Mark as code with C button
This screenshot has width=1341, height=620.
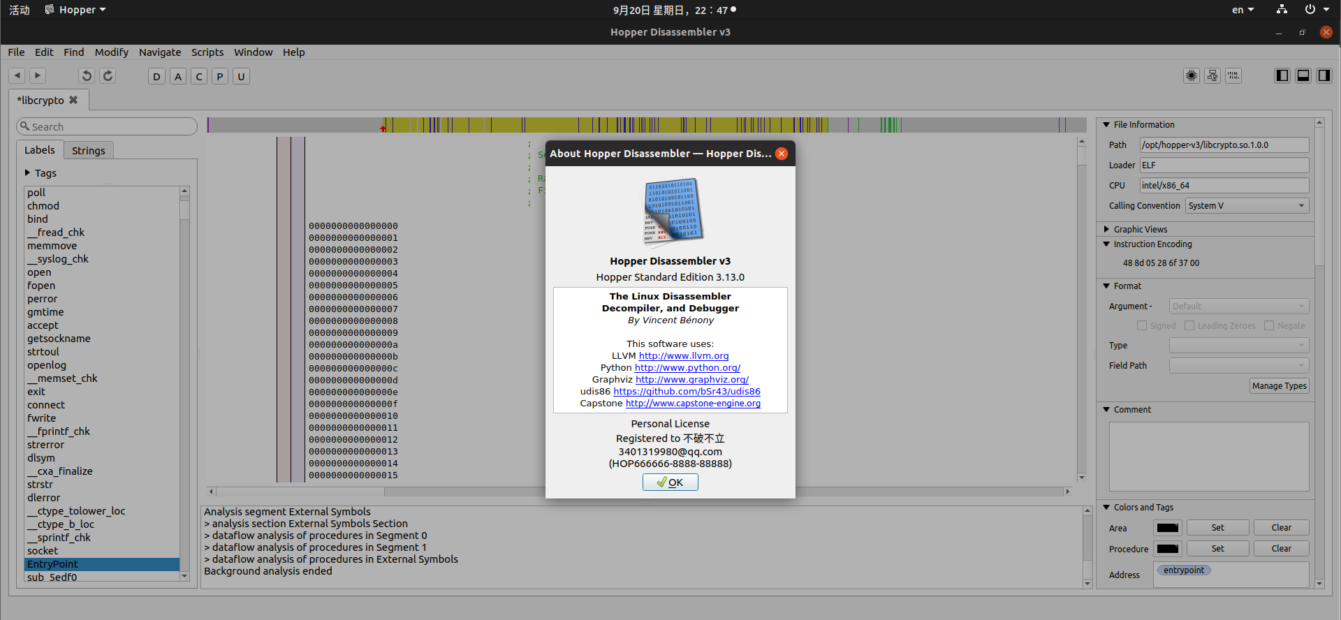click(199, 76)
